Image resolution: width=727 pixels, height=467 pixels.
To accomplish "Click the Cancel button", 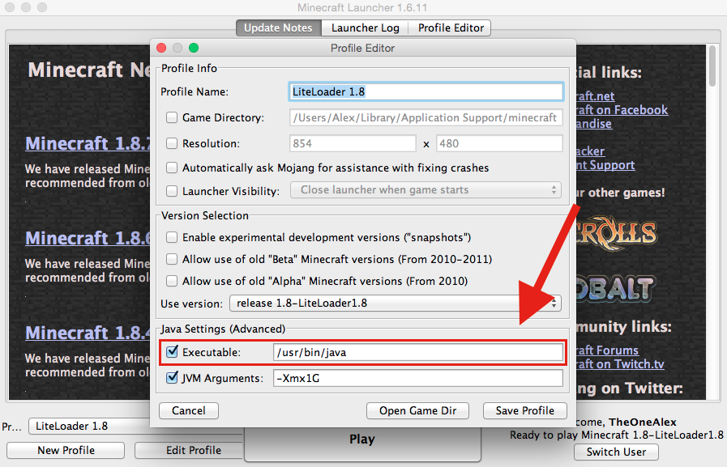I will tap(189, 410).
